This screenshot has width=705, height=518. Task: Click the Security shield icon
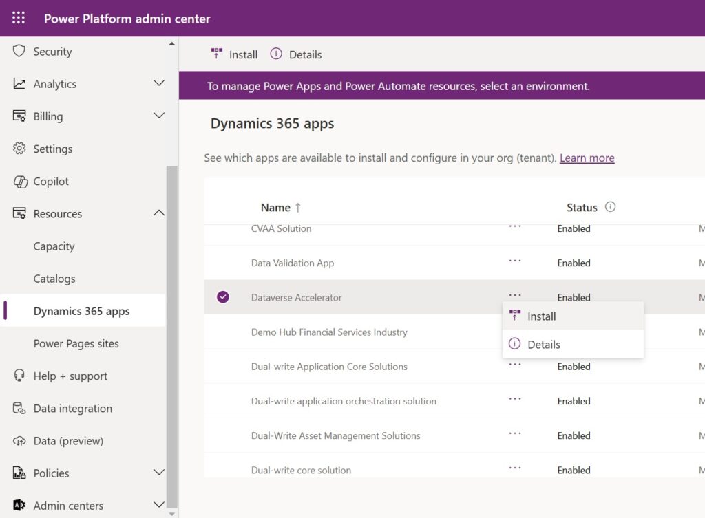[x=19, y=51]
